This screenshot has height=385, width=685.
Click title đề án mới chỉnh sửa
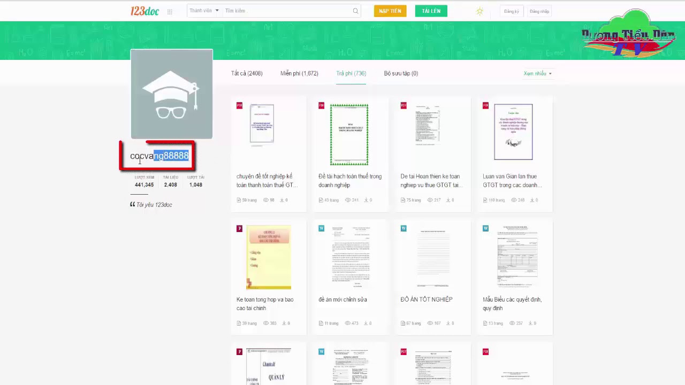pyautogui.click(x=342, y=299)
